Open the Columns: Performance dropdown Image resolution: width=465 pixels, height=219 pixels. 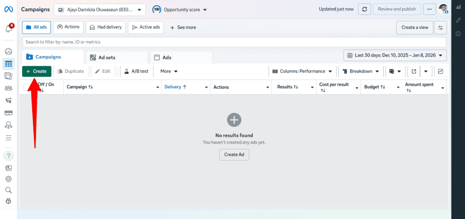pos(302,71)
